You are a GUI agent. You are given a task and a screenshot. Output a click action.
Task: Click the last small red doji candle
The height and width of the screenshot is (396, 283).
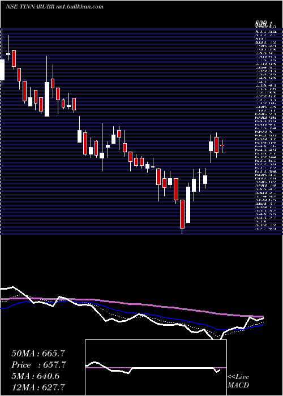click(222, 146)
